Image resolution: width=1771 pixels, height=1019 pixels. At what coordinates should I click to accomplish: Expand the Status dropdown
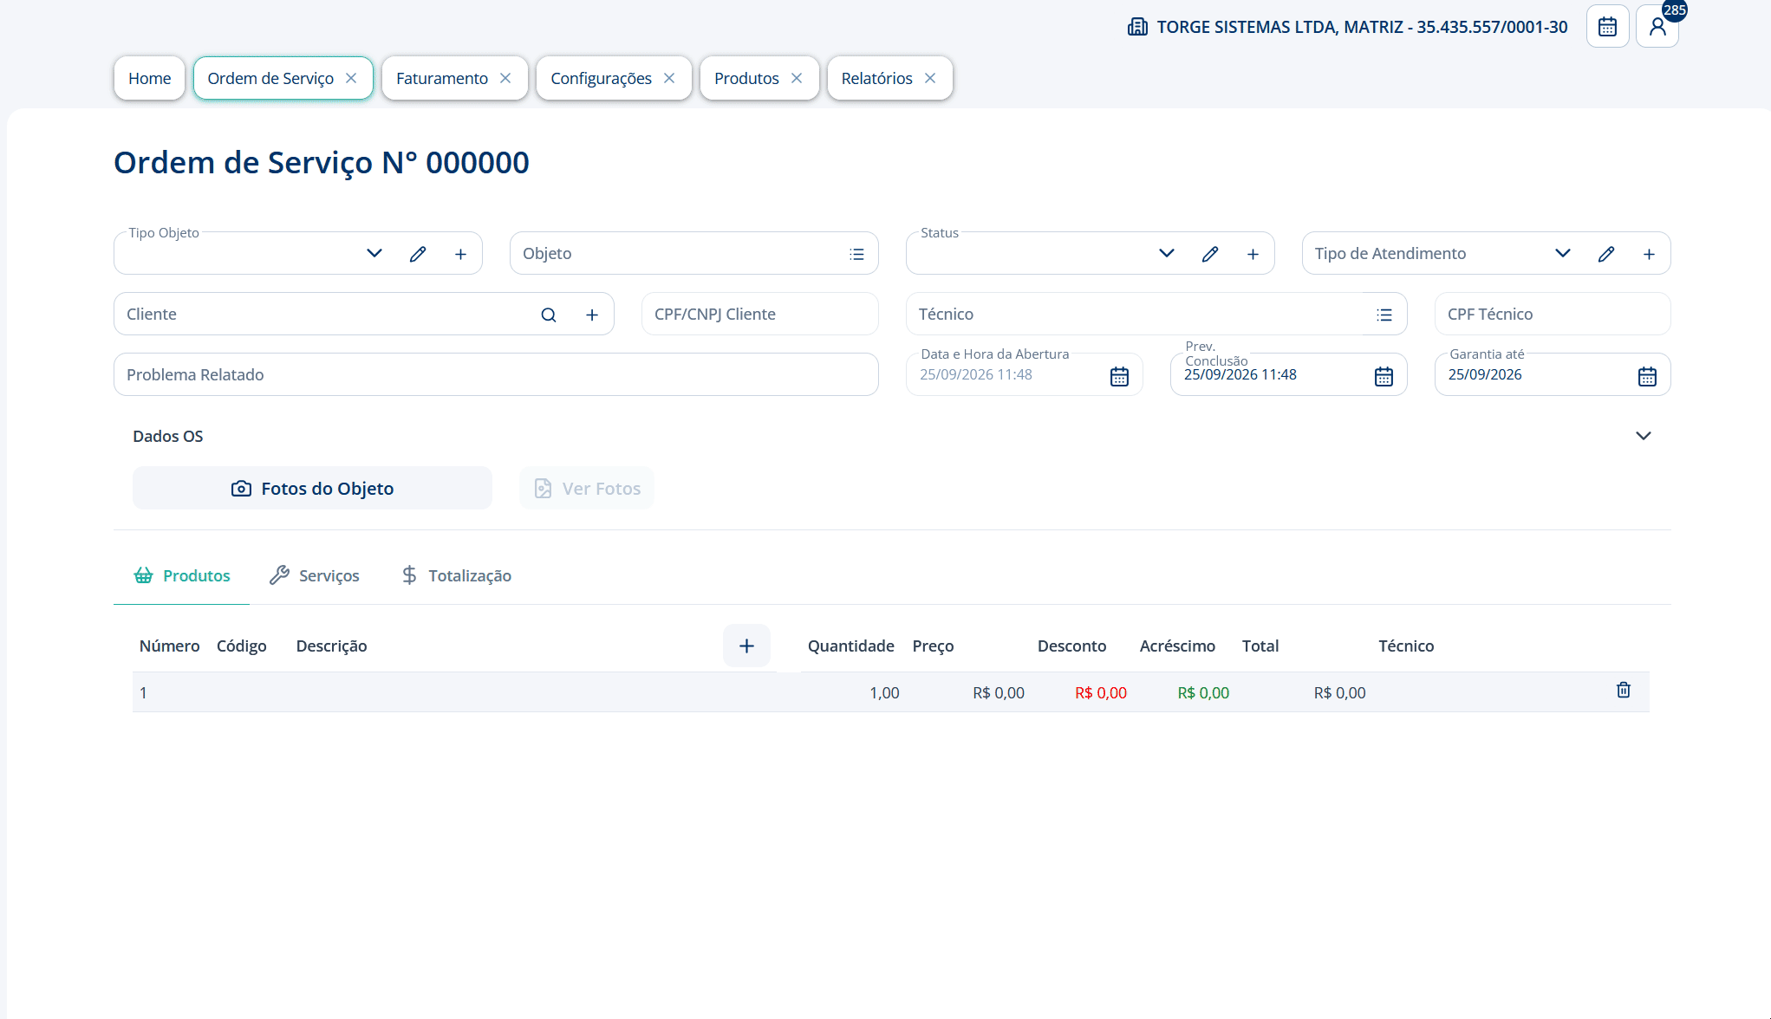(x=1167, y=254)
